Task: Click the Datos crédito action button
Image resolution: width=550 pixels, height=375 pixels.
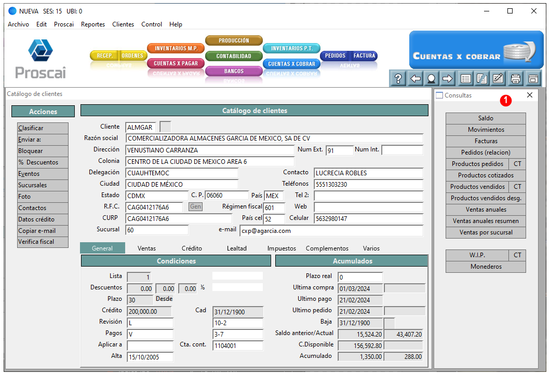Action: pos(43,219)
